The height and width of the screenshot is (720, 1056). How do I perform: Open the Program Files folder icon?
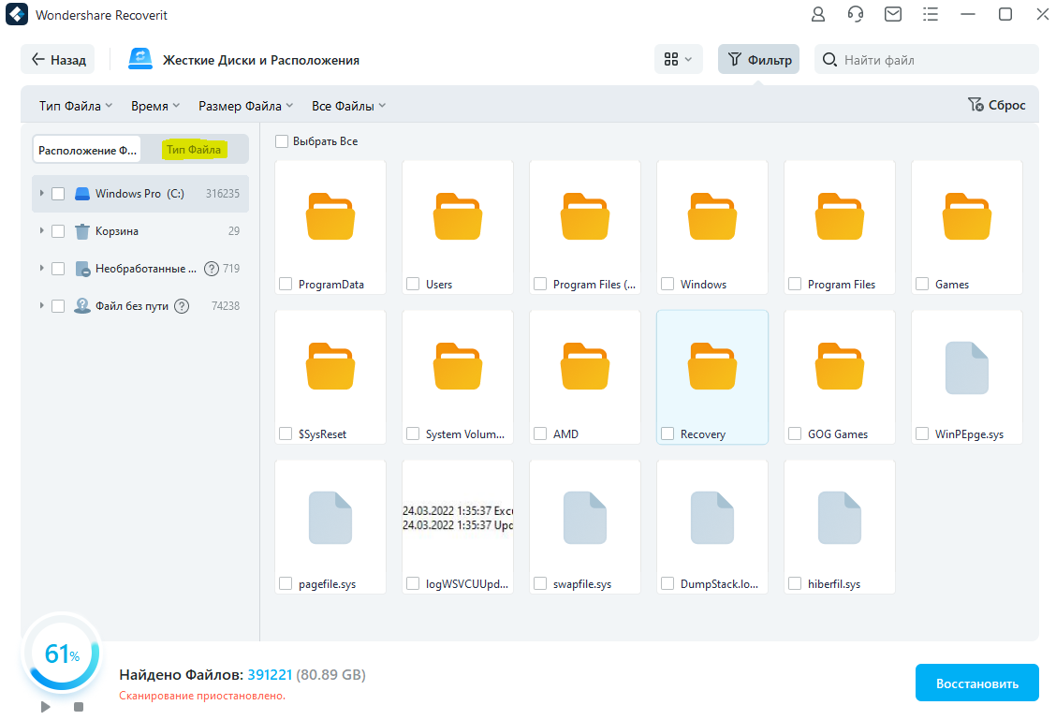click(839, 216)
